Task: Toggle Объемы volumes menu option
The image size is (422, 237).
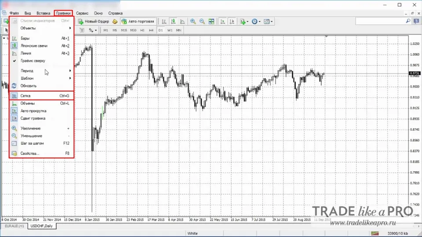Action: [41, 103]
